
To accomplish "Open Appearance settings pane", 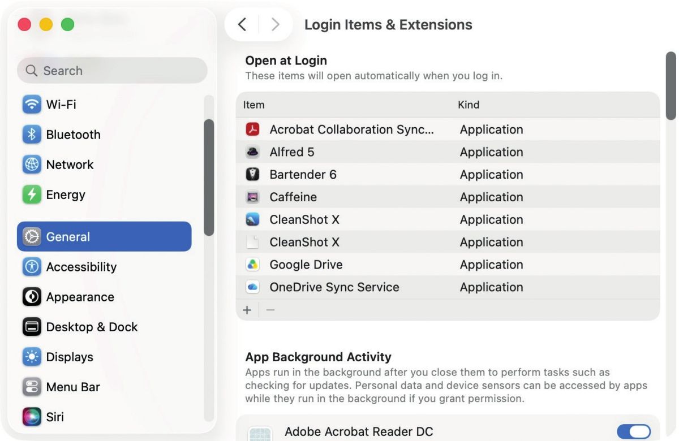I will tap(104, 297).
